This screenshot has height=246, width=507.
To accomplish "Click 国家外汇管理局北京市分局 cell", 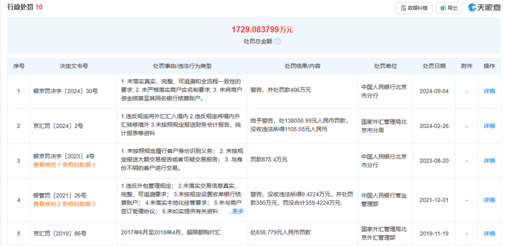I will click(x=384, y=126).
